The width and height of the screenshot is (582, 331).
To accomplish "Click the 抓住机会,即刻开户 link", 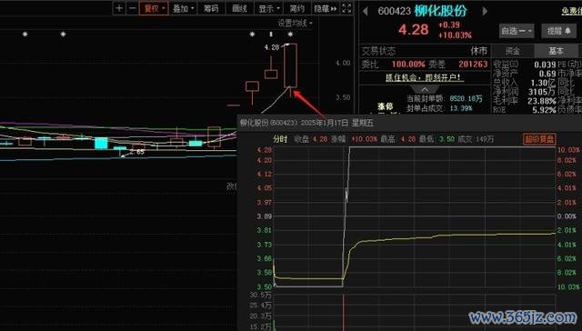I will pos(423,77).
